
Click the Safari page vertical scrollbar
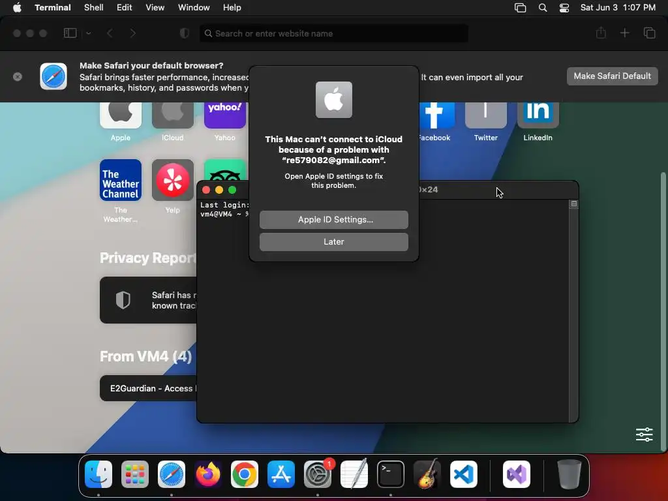(663, 311)
